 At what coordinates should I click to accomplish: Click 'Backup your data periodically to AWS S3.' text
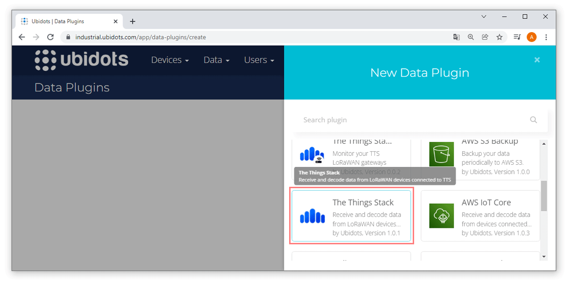(492, 158)
